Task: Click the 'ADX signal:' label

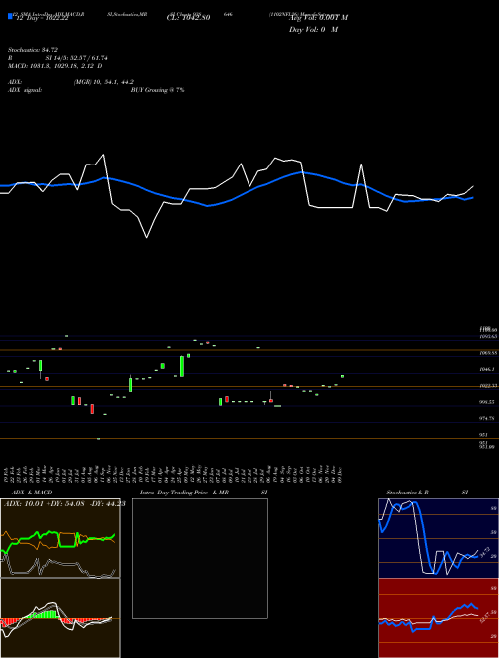Action: pyautogui.click(x=25, y=90)
